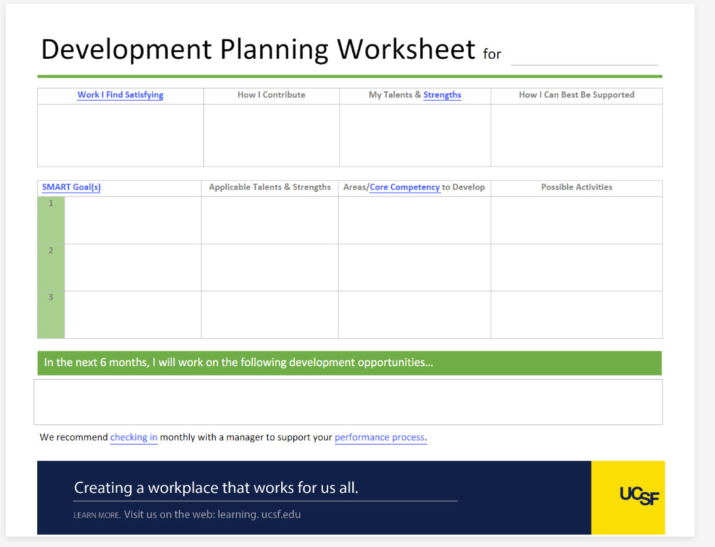
Task: Follow the Core Competency link
Action: (404, 187)
